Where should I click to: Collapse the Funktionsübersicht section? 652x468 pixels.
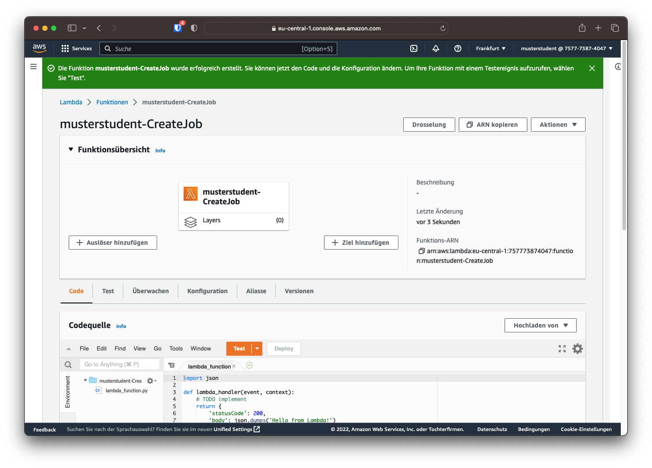tap(71, 150)
